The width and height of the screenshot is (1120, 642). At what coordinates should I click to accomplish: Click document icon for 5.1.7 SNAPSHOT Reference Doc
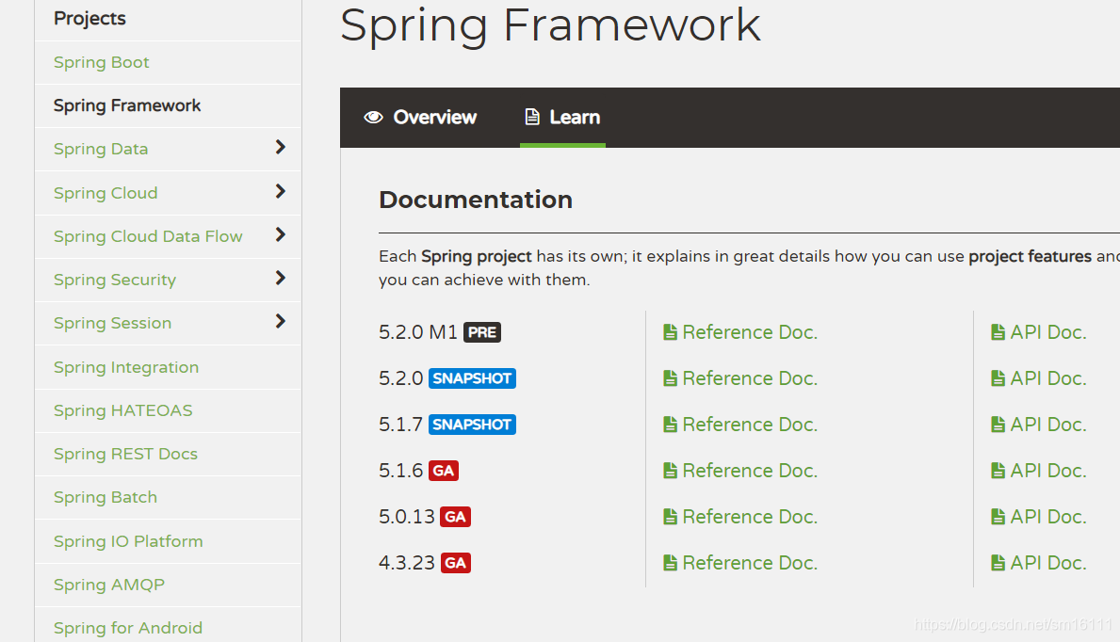click(x=670, y=425)
